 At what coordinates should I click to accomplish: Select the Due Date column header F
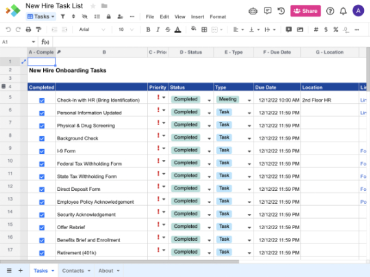(x=277, y=52)
